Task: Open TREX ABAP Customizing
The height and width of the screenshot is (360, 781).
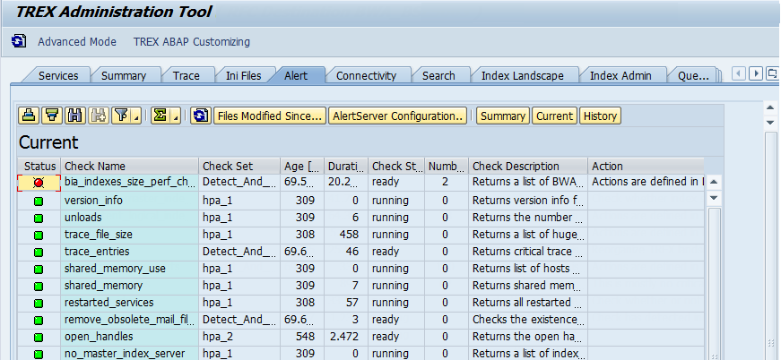Action: (192, 42)
